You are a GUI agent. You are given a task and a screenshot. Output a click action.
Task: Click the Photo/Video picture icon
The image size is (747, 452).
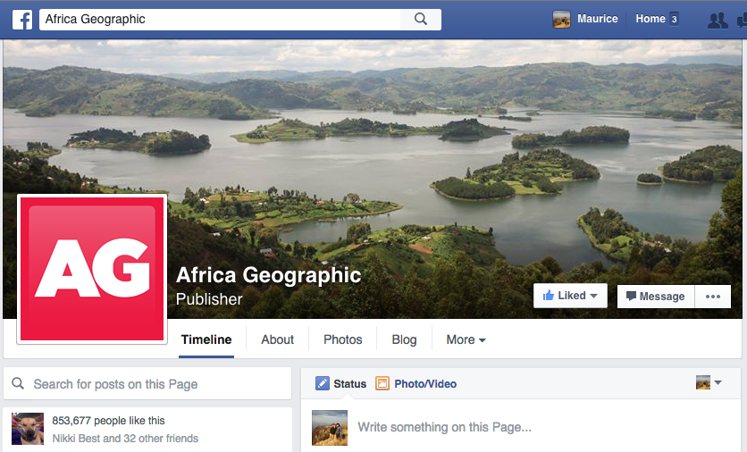pos(382,383)
